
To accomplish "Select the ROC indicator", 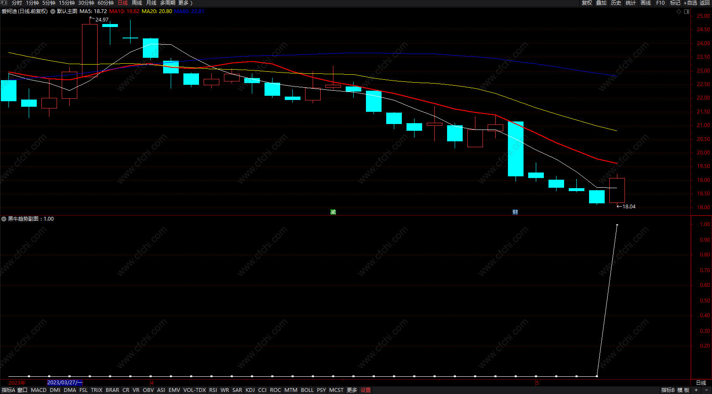I will 276,390.
